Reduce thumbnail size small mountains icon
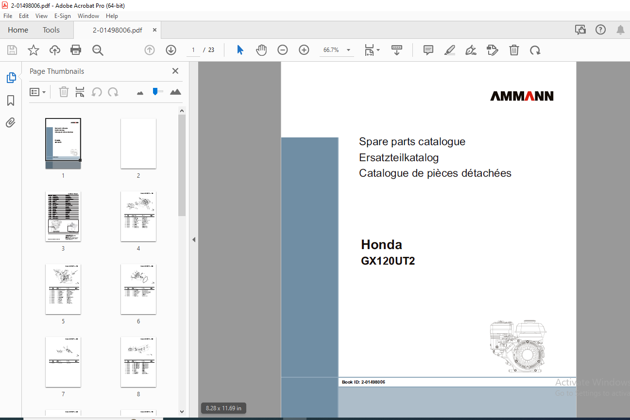The width and height of the screenshot is (630, 420). click(x=140, y=92)
